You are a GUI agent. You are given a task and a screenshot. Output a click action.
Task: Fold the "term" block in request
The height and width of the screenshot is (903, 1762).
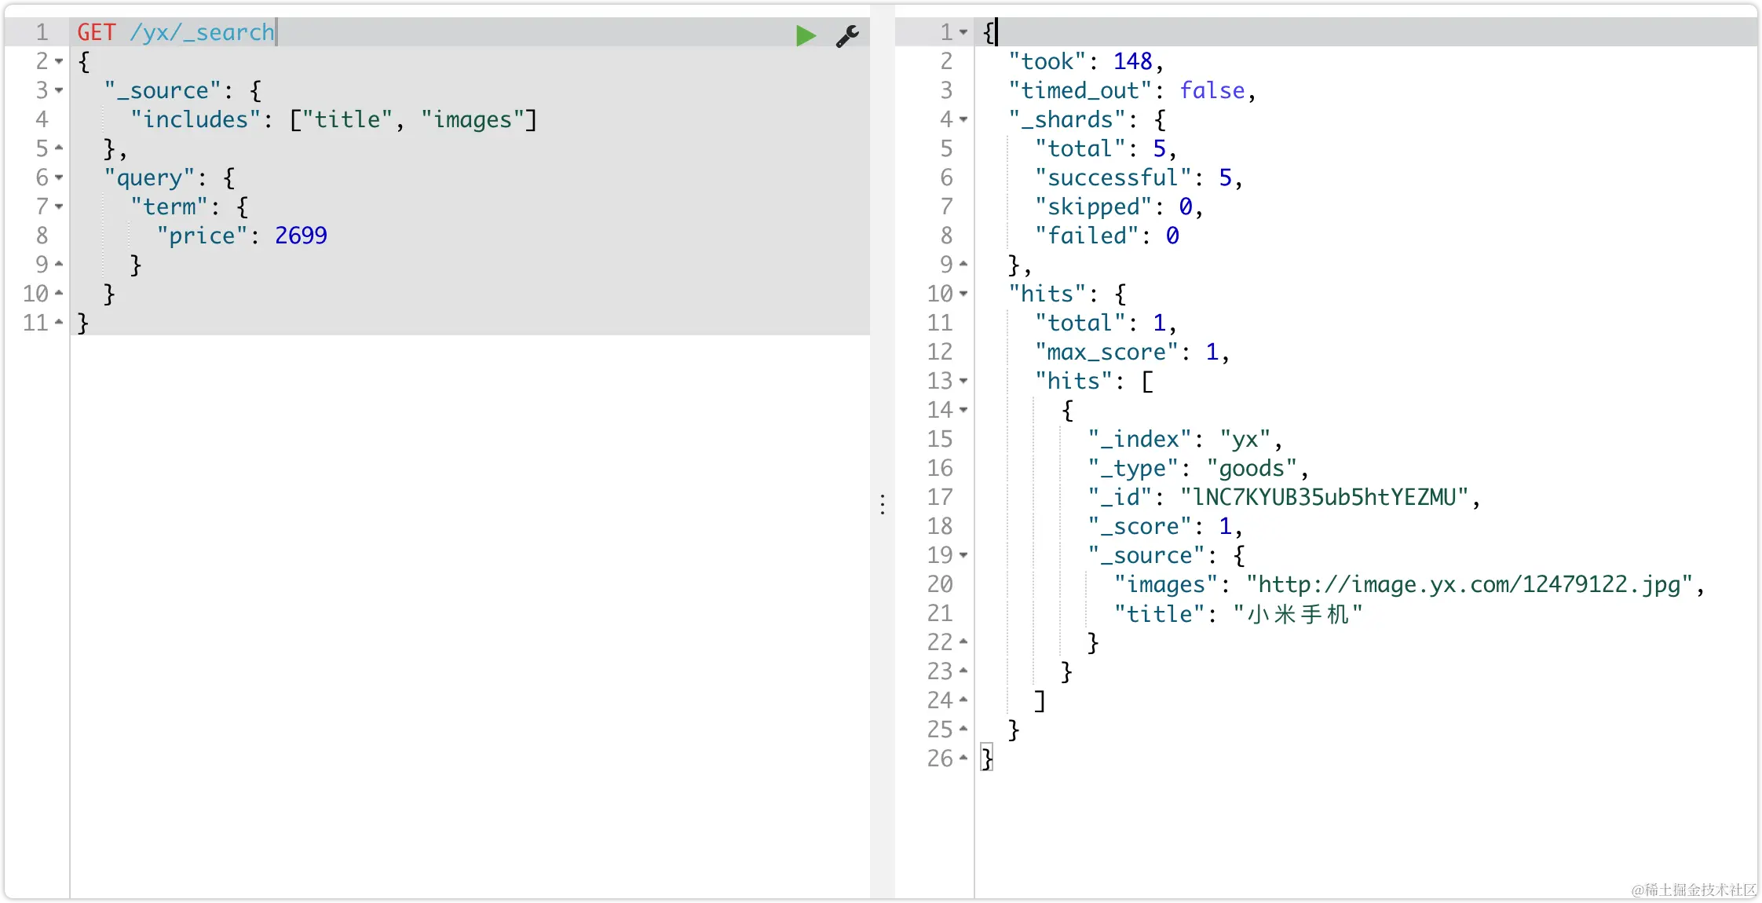click(x=60, y=207)
